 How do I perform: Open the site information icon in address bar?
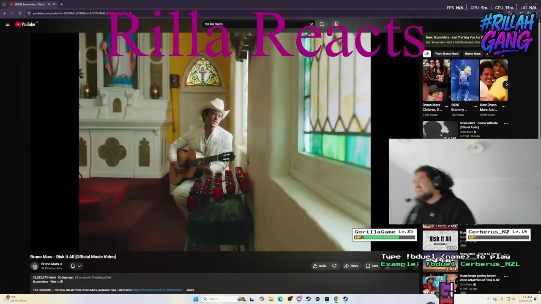point(29,13)
